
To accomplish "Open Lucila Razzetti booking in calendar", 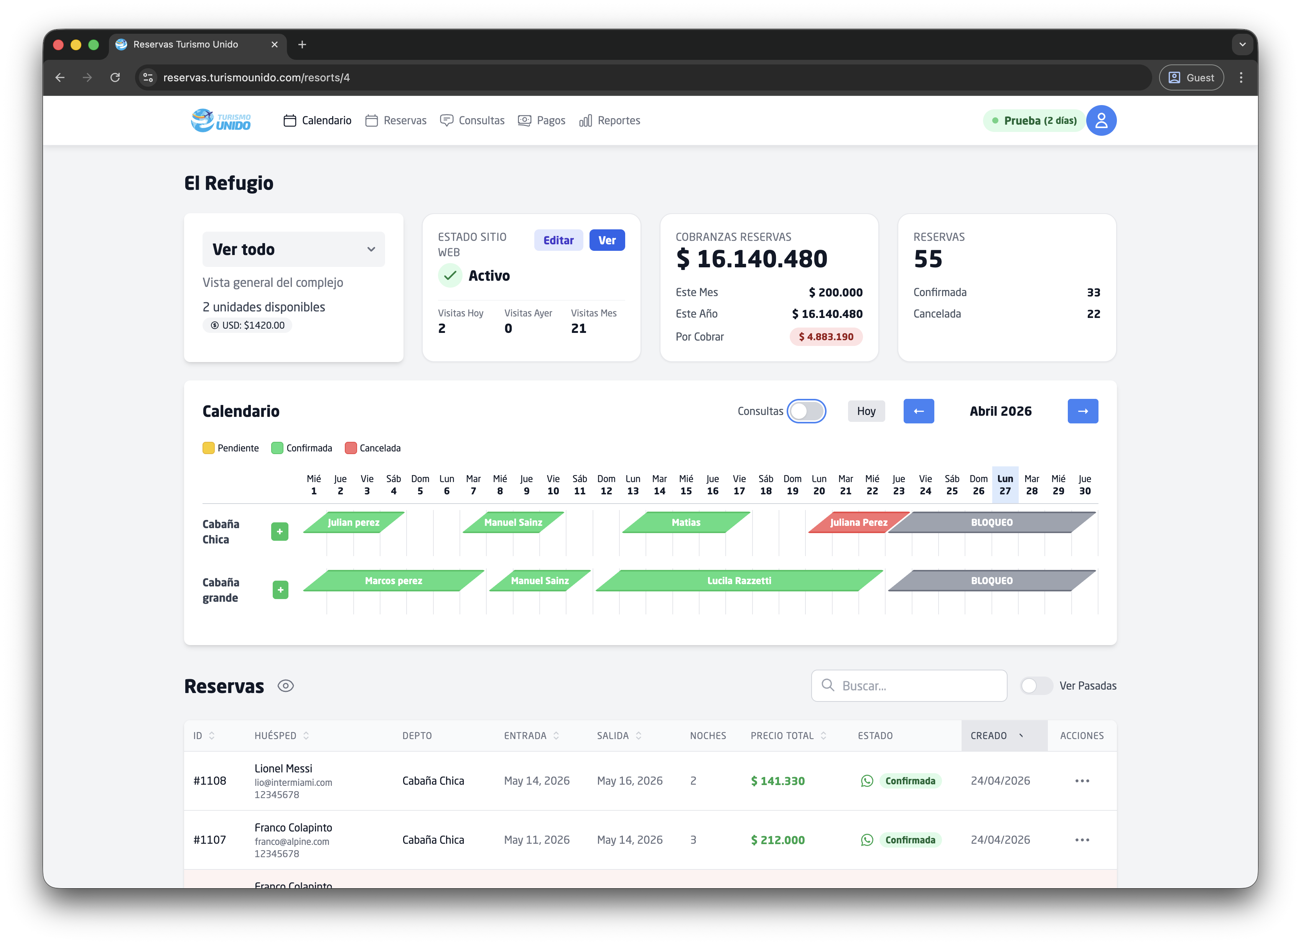I will click(x=739, y=581).
